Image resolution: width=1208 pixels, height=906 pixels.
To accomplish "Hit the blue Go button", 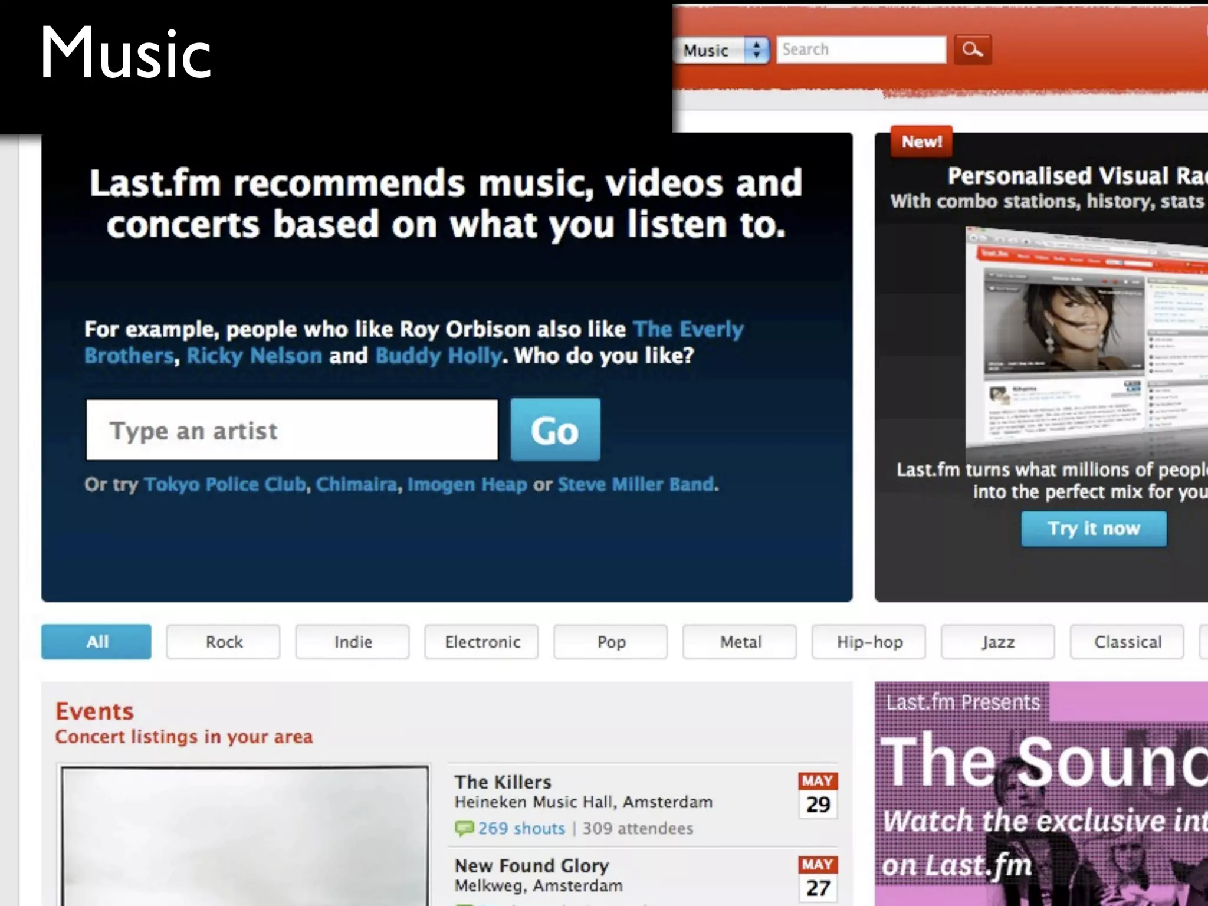I will pyautogui.click(x=555, y=430).
